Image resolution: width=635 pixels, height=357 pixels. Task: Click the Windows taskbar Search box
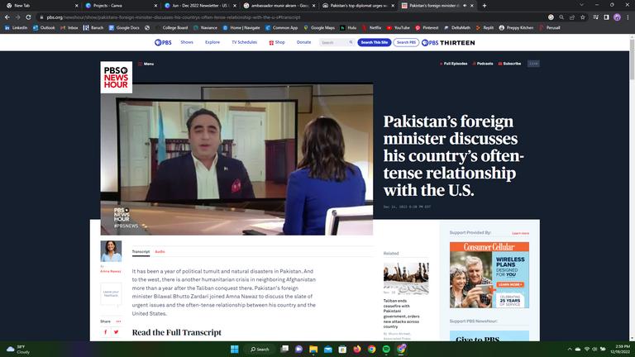click(260, 349)
